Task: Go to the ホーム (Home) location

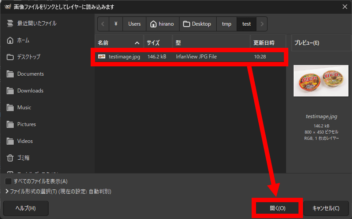Action: coord(18,40)
